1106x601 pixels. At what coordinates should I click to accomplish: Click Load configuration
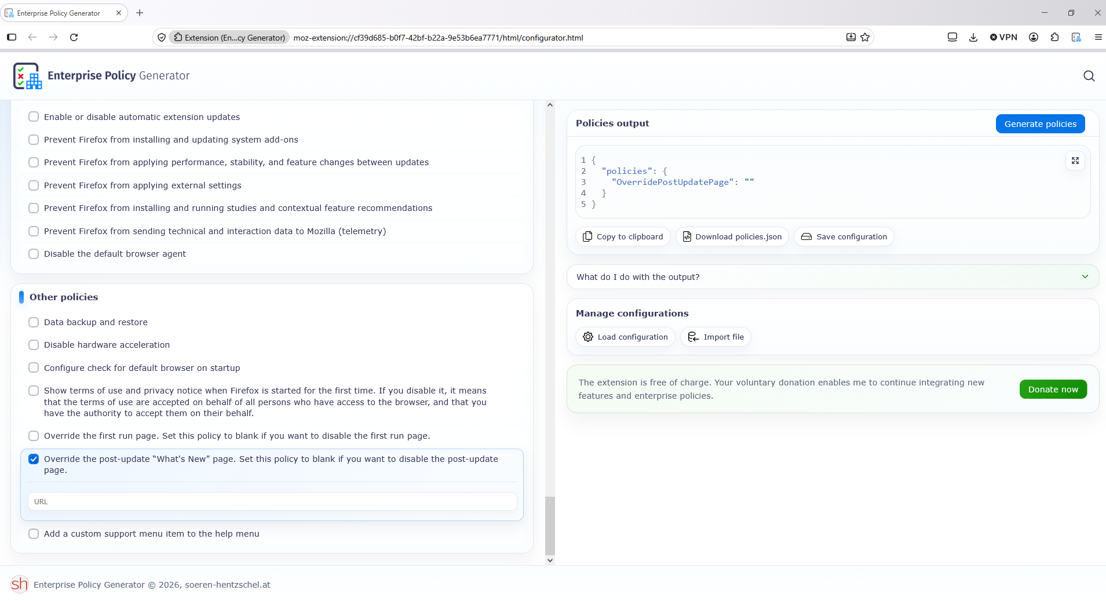(625, 337)
